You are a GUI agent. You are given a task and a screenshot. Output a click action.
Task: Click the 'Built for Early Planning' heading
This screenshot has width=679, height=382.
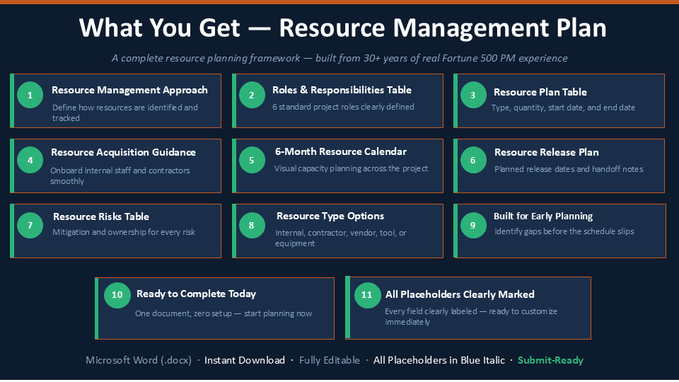point(543,216)
